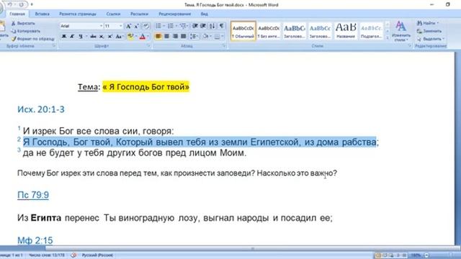Expand styles gallery More arrow
Image resolution: width=461 pixels, height=259 pixels.
tap(388, 38)
